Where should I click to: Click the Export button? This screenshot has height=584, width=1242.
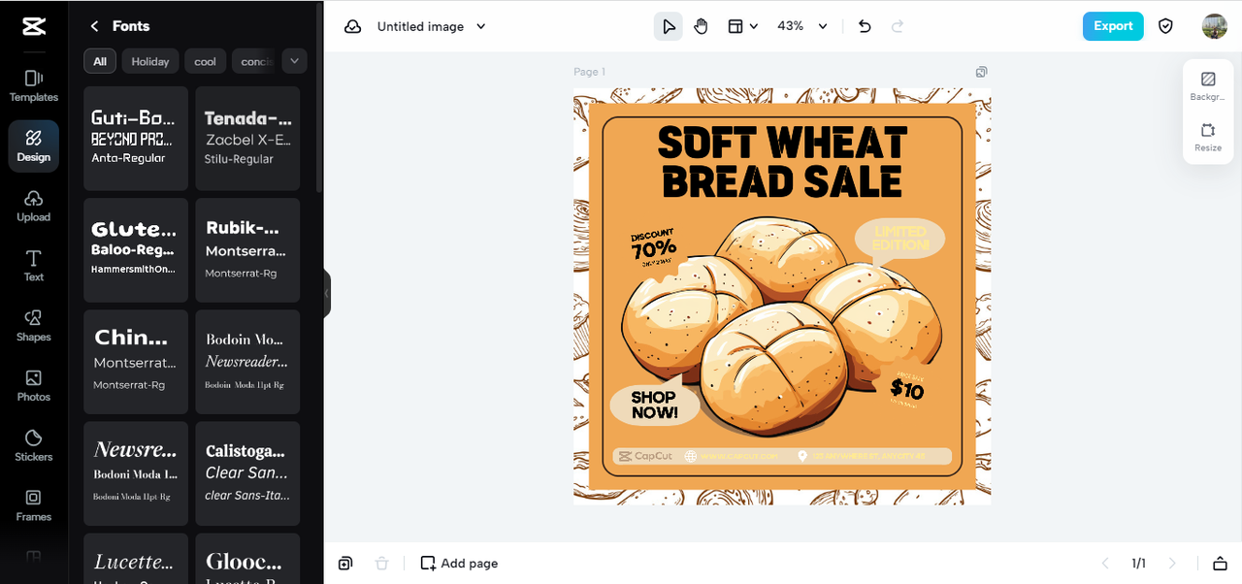click(1113, 26)
